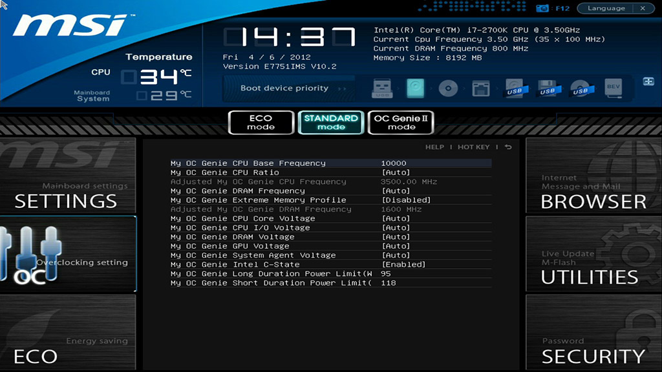Select My OC Genie CPU Core Voltage label

pyautogui.click(x=243, y=218)
